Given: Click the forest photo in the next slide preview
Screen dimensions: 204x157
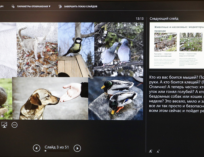Looking at the screenshot, I should point(191,42).
